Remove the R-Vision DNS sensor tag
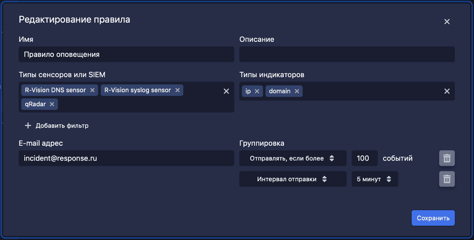 coord(92,90)
